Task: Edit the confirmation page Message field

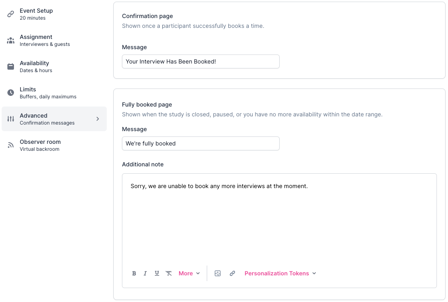Action: click(200, 61)
